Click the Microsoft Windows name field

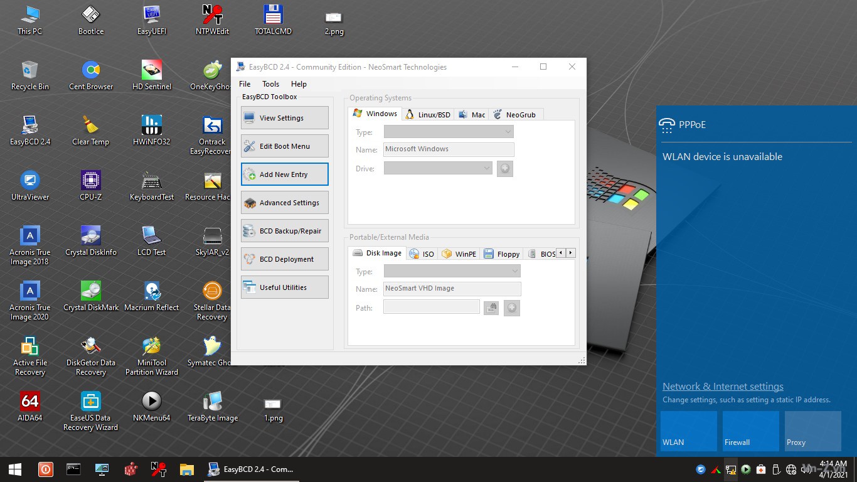tap(449, 149)
